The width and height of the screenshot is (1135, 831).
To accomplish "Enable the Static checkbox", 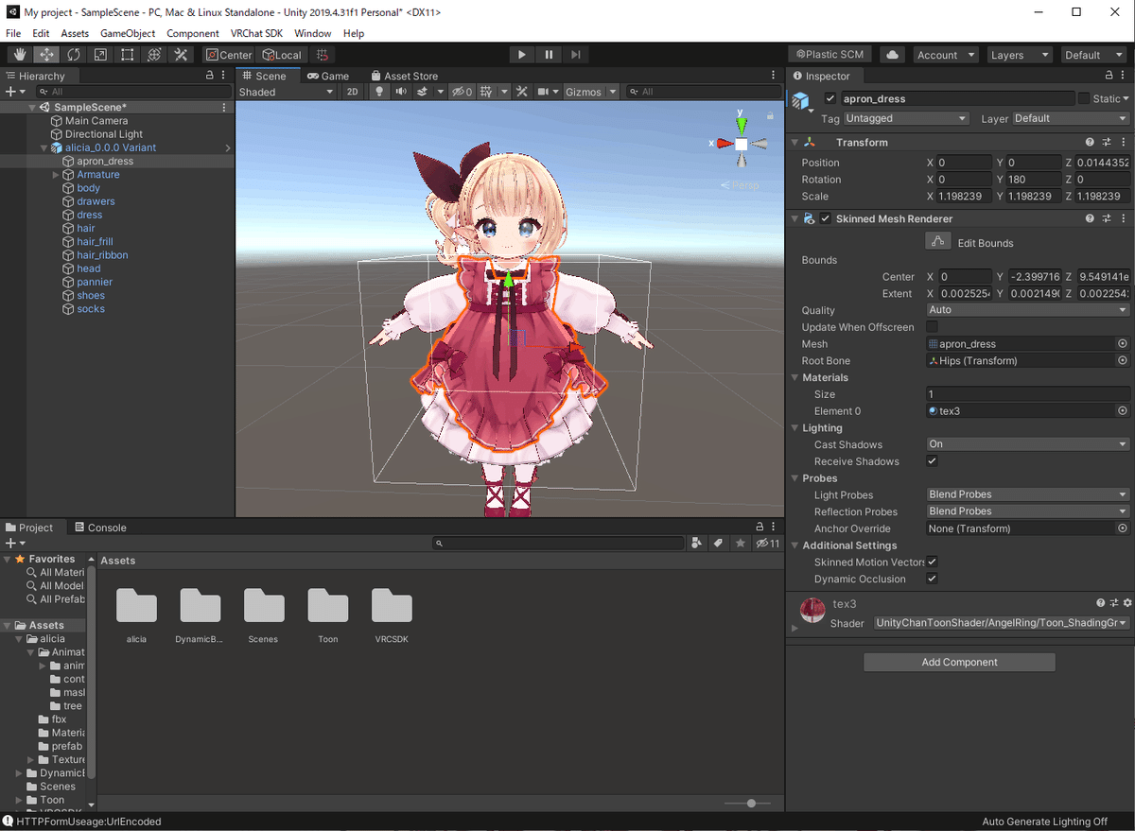I will (1084, 98).
